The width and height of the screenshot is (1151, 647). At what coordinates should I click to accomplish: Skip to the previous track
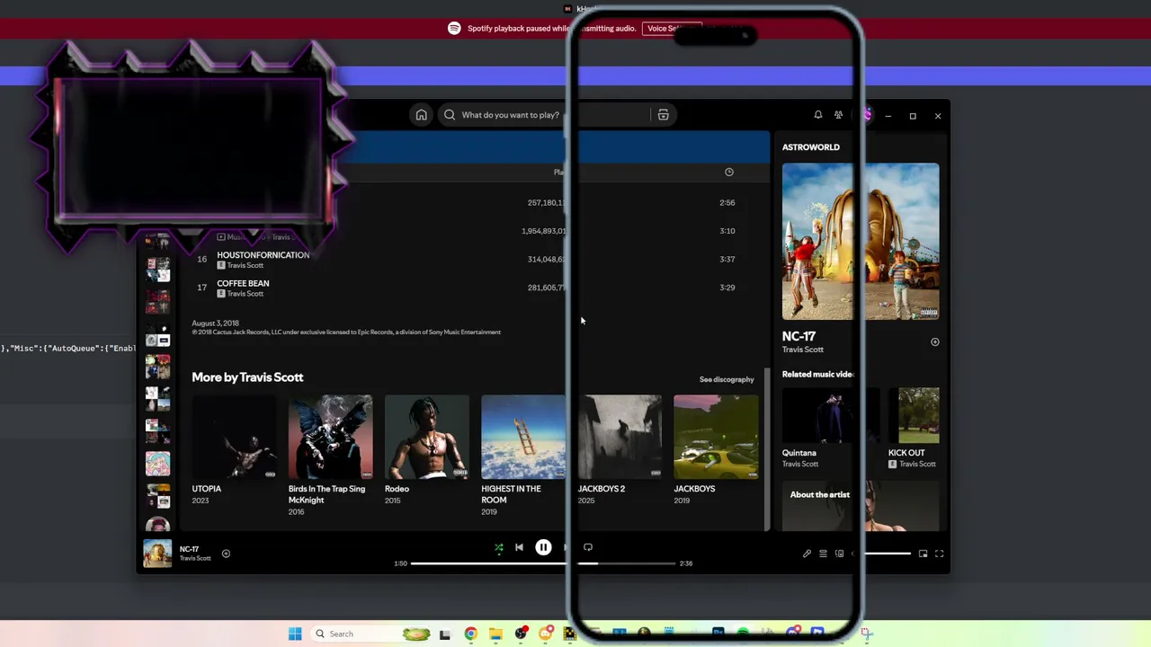(x=519, y=547)
